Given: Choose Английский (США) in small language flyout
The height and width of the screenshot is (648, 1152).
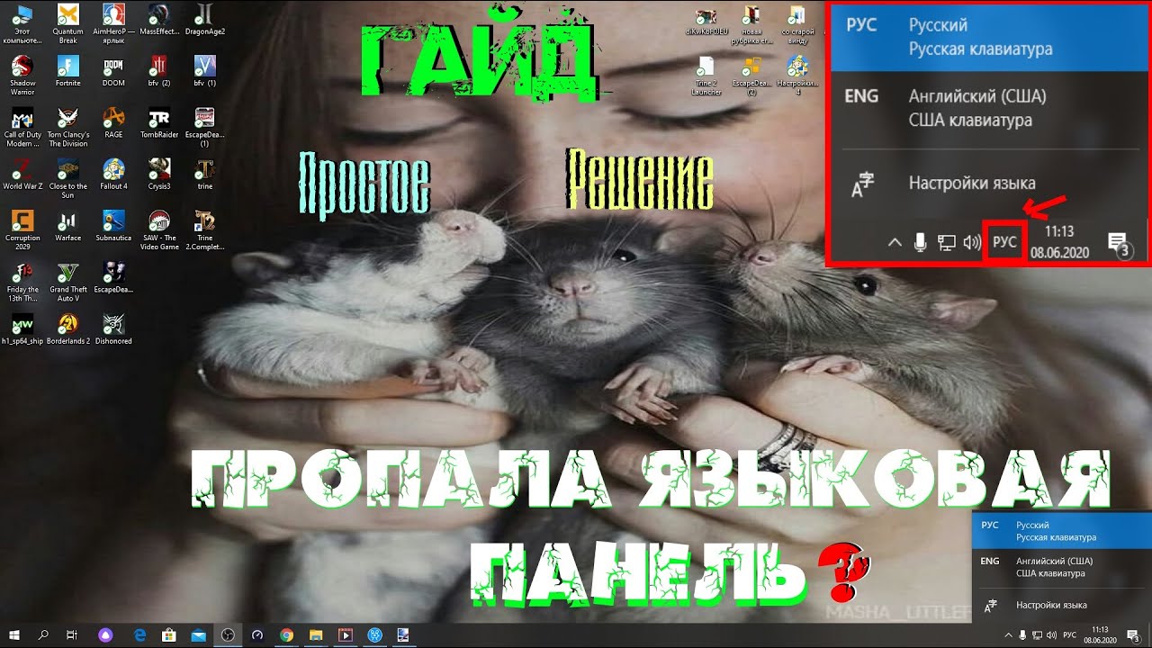Looking at the screenshot, I should coord(1062,567).
